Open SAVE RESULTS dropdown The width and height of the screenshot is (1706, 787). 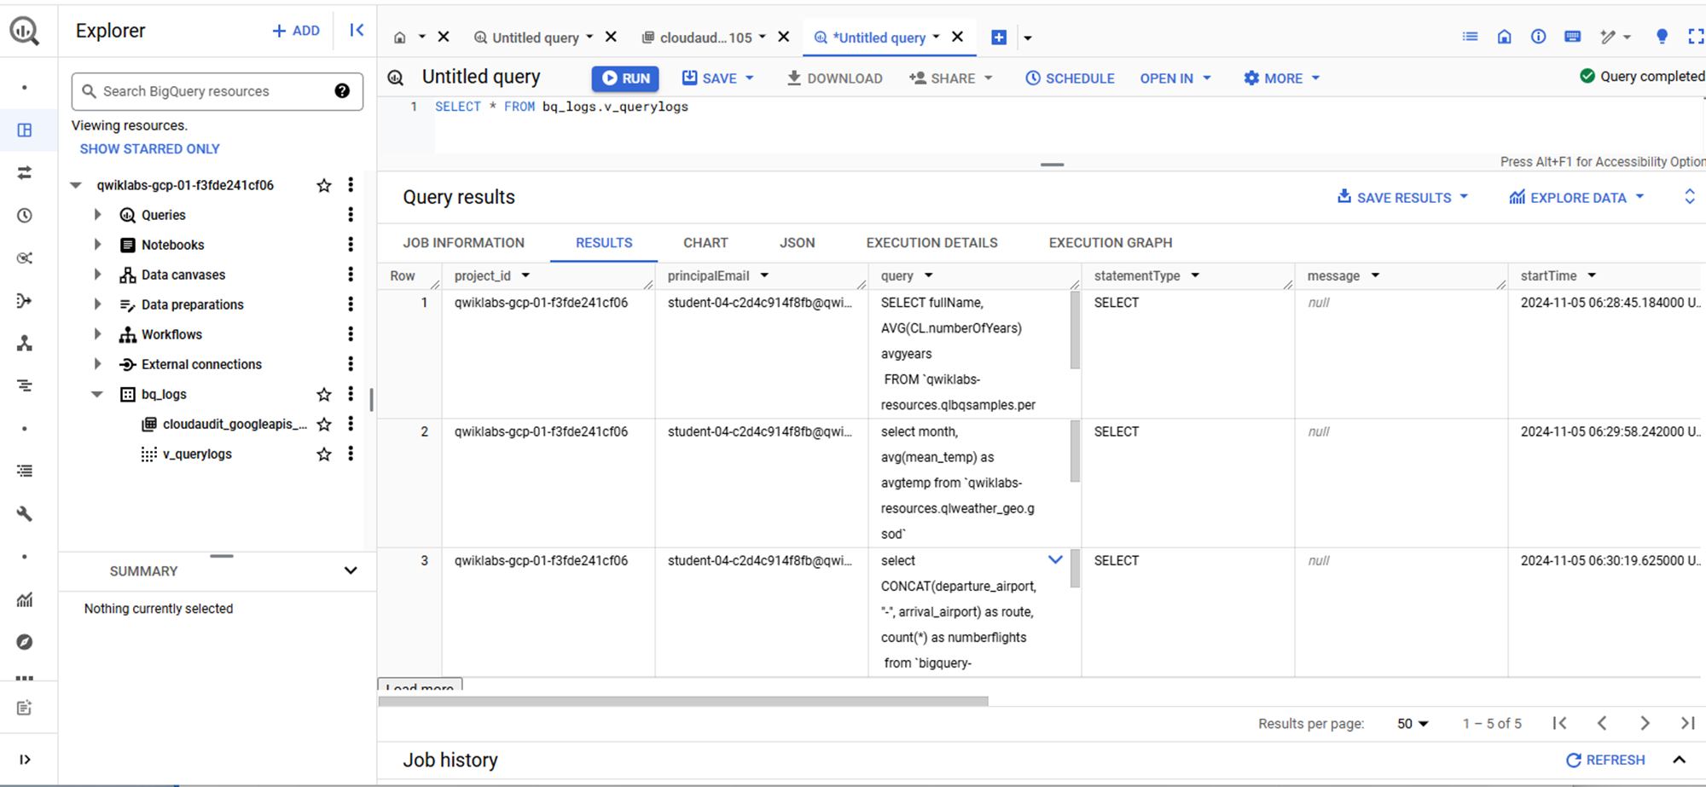(x=1402, y=197)
